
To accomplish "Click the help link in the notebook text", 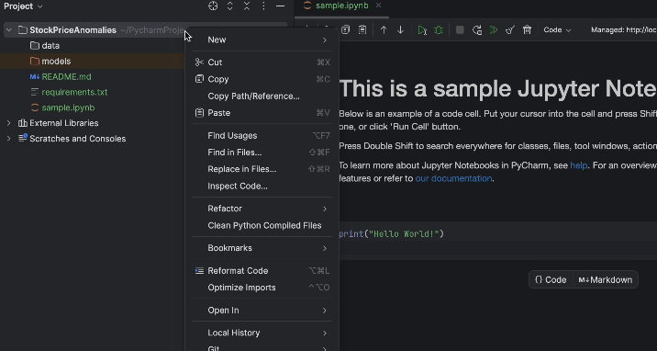I will [x=579, y=165].
